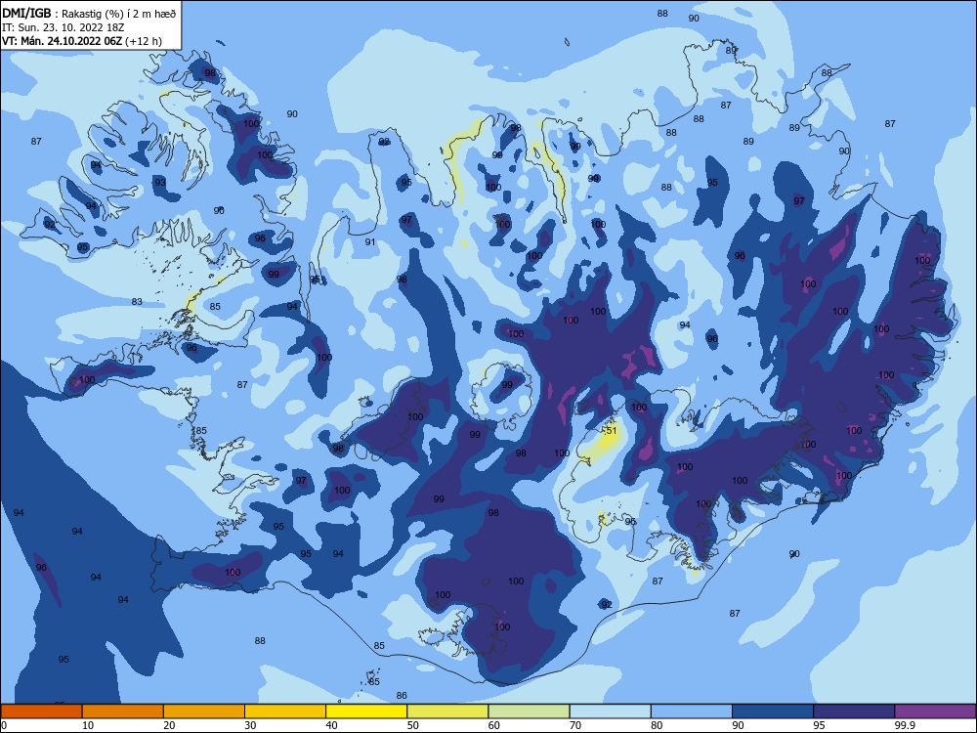
Task: Click the '30' legend tick label
Action: pos(250,725)
